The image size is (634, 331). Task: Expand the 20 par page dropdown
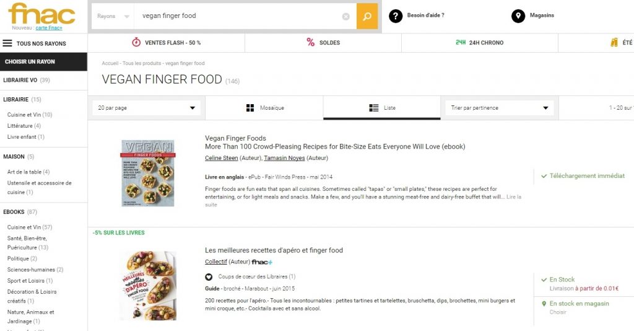tap(146, 108)
